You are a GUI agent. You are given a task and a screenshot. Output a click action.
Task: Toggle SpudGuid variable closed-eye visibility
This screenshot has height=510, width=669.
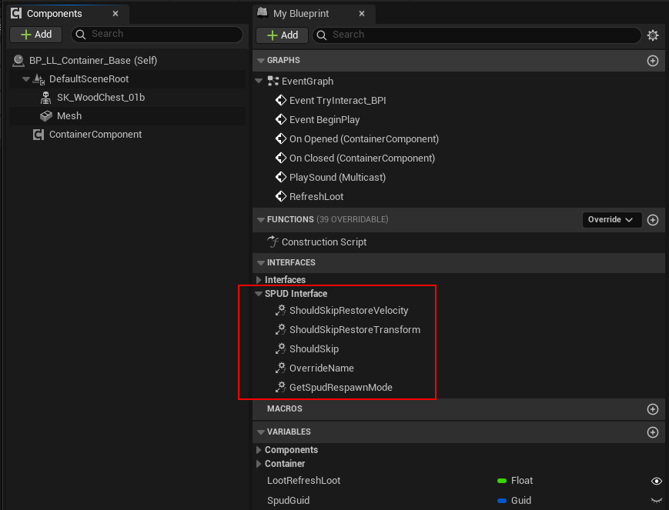tap(657, 501)
